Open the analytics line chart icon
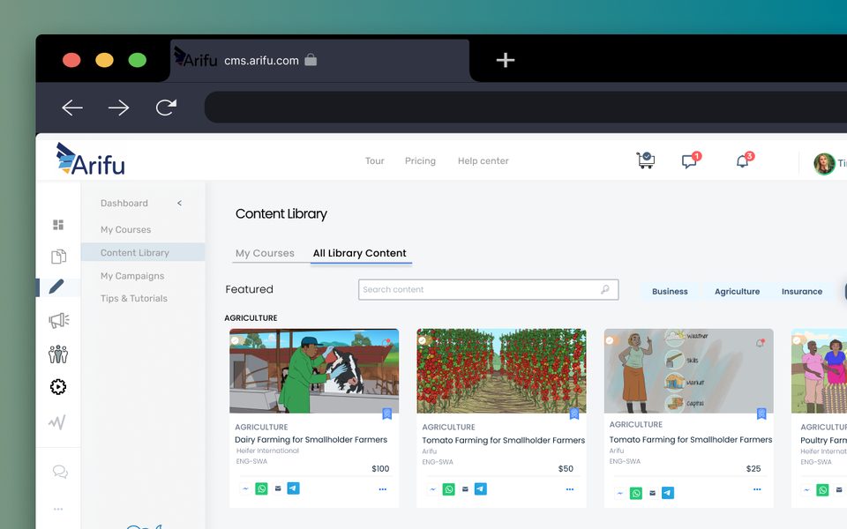The height and width of the screenshot is (529, 847). [x=57, y=421]
